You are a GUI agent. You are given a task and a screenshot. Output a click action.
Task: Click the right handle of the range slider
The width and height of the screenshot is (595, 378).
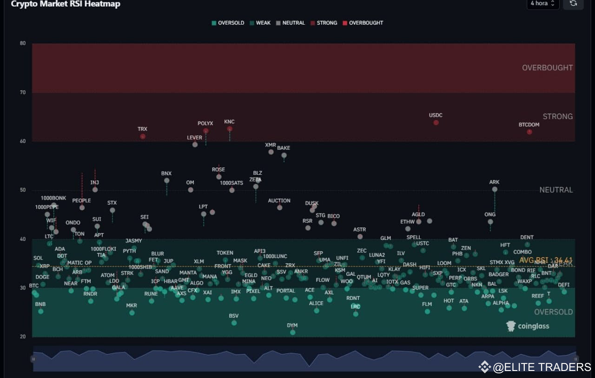pyautogui.click(x=575, y=359)
